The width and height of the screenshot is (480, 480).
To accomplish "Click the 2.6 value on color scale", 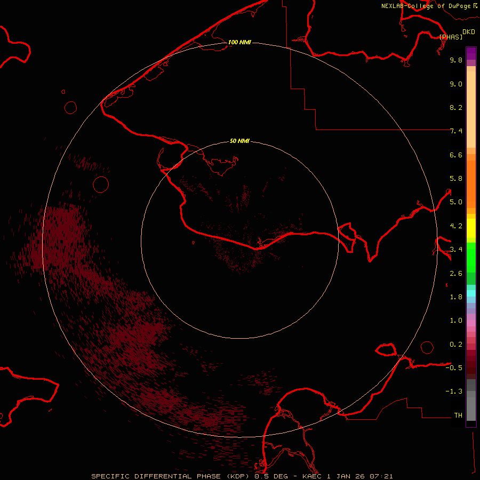I will tap(456, 274).
